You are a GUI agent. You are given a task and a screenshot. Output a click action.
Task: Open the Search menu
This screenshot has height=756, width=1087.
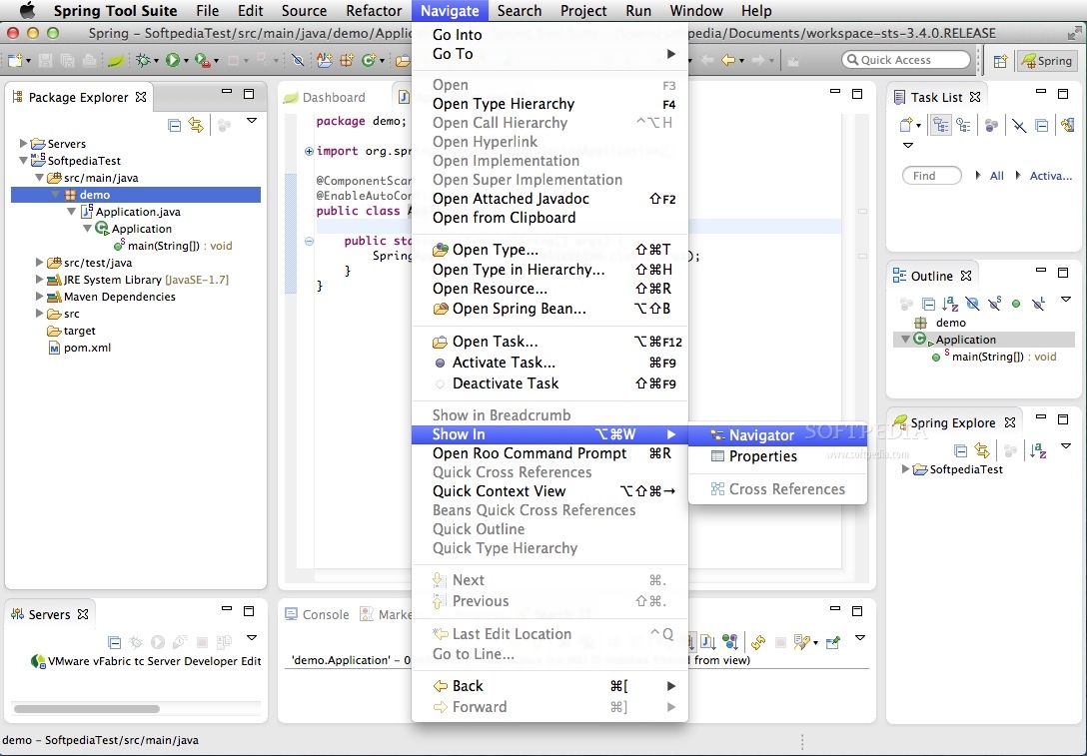coord(520,10)
